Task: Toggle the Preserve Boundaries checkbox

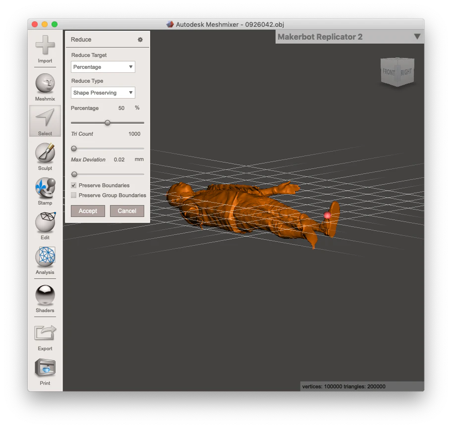Action: coord(74,185)
